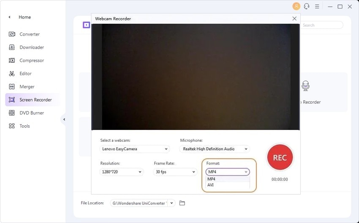Open the user account avatar
The width and height of the screenshot is (359, 223).
coord(296,6)
